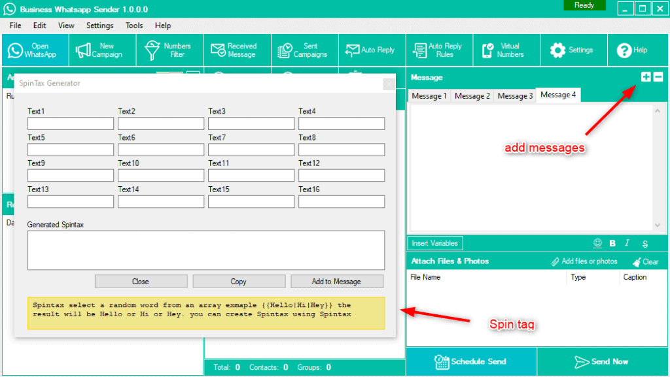Open Virtual Numbers section
This screenshot has height=377, width=670.
tap(507, 50)
